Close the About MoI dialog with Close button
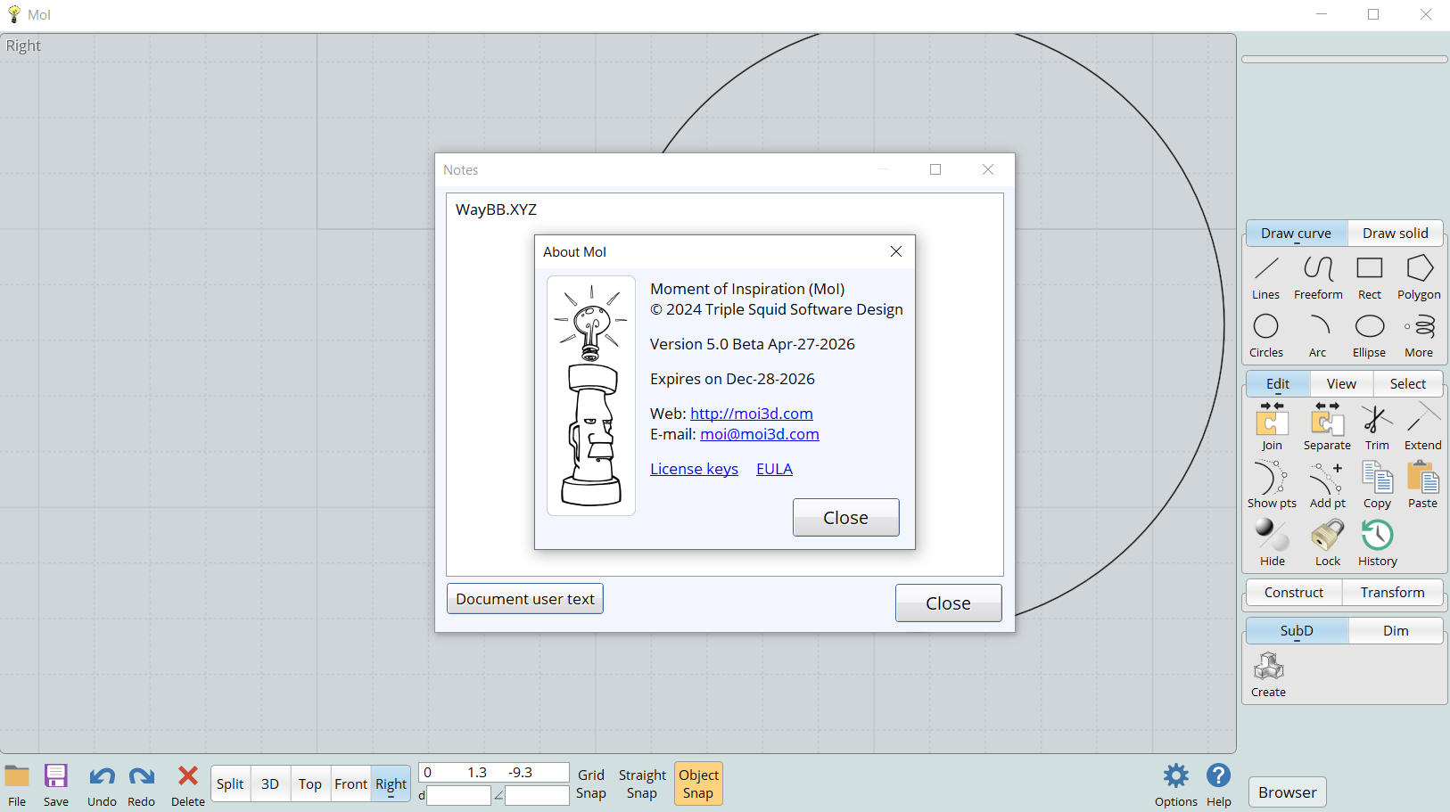 pos(845,518)
